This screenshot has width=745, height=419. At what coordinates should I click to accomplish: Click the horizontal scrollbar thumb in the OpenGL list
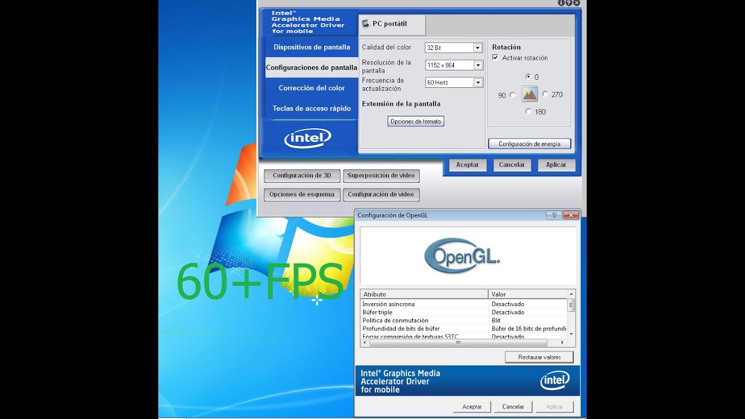[x=459, y=343]
